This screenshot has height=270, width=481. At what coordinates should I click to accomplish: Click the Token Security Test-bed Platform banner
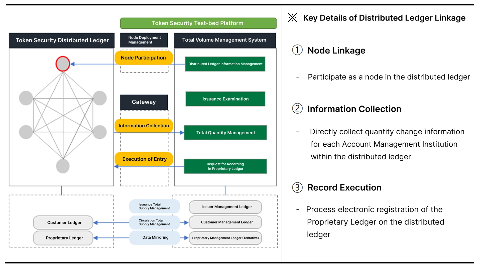198,23
